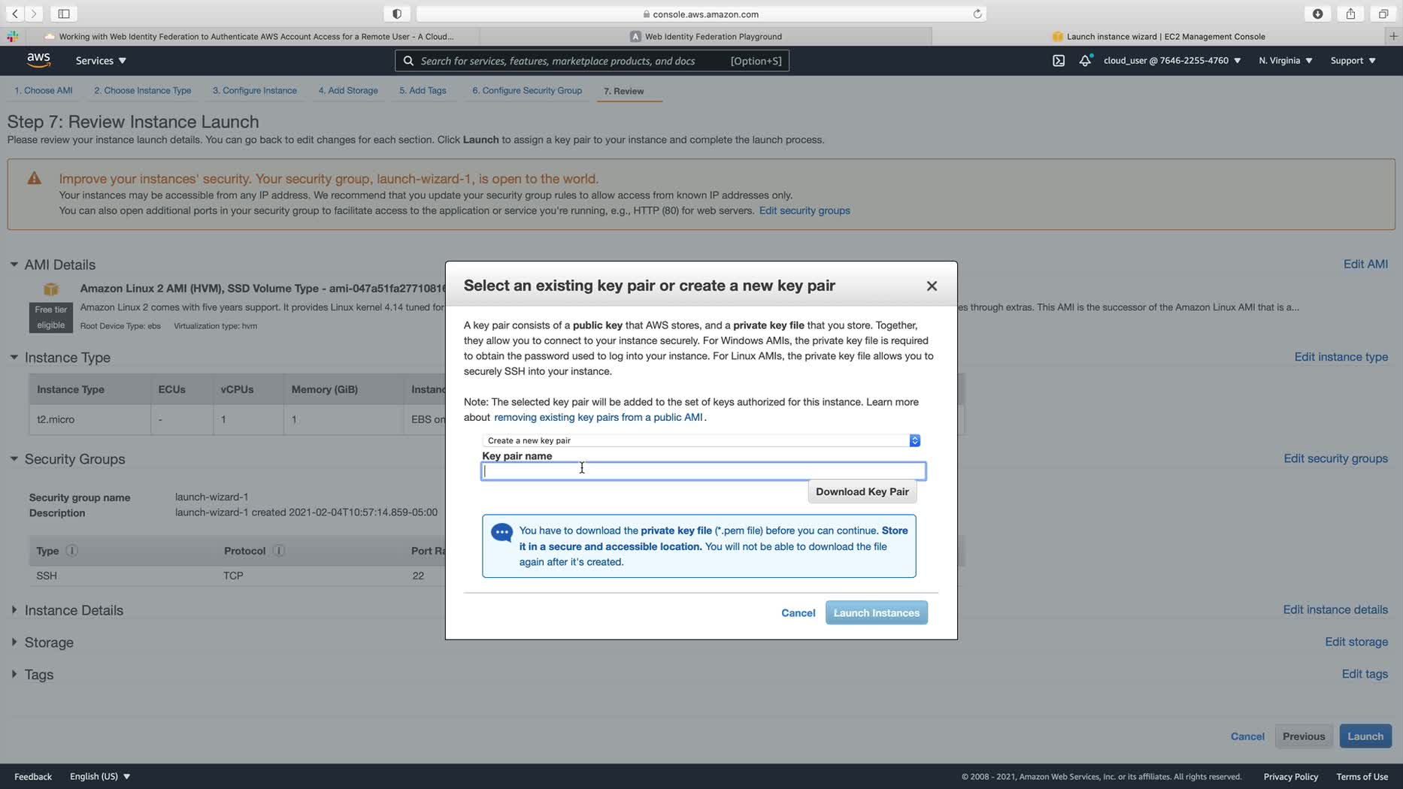
Task: Switch to Web Identity Federation Playground tab
Action: pyautogui.click(x=706, y=36)
